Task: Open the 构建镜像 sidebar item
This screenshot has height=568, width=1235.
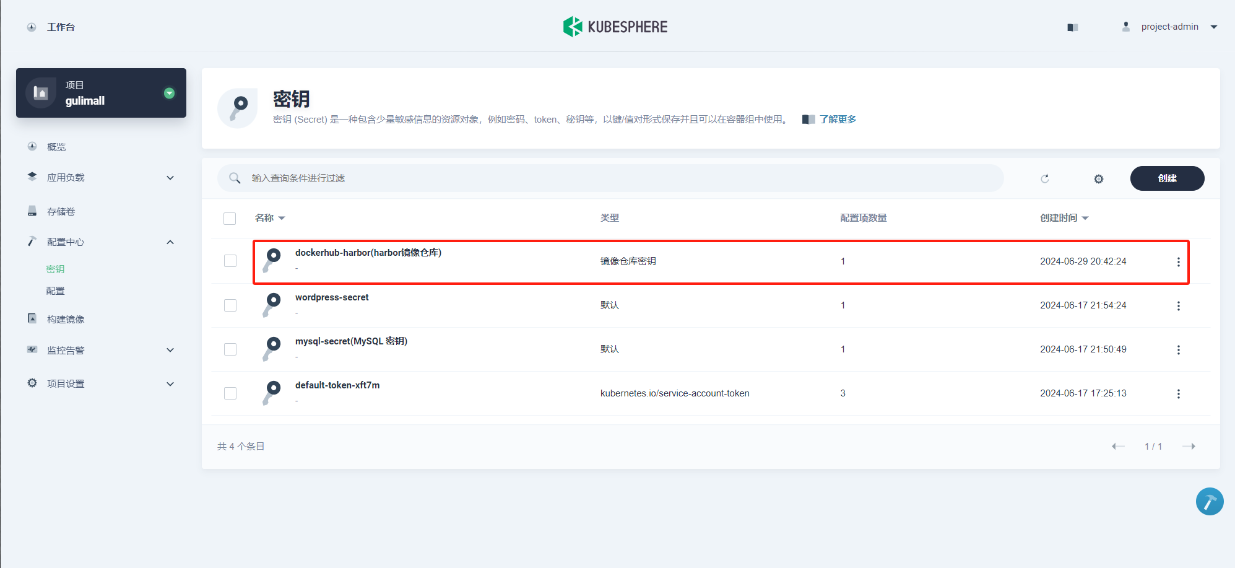Action: (x=66, y=320)
